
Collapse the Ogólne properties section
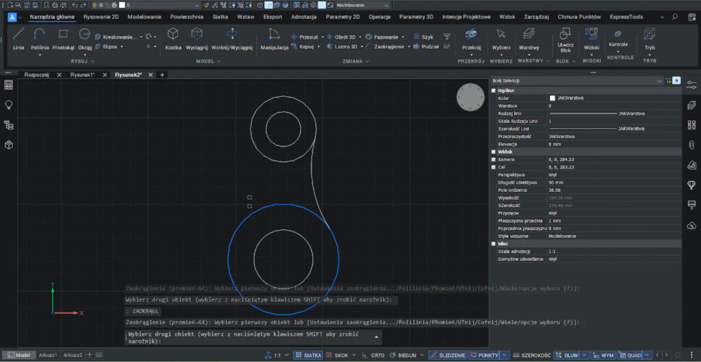click(494, 90)
